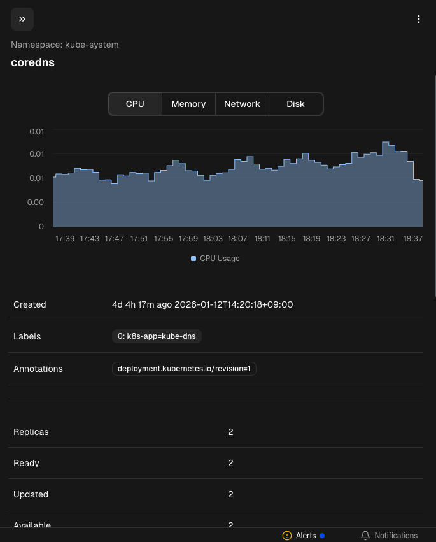
Task: Select the Network metrics tab
Action: tap(242, 104)
